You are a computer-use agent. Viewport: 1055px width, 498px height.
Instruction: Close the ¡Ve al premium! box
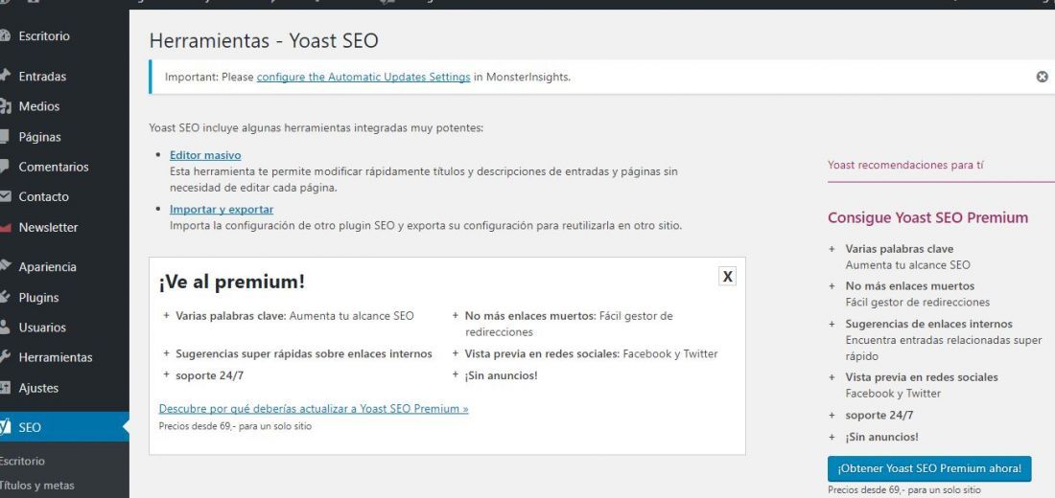[727, 276]
